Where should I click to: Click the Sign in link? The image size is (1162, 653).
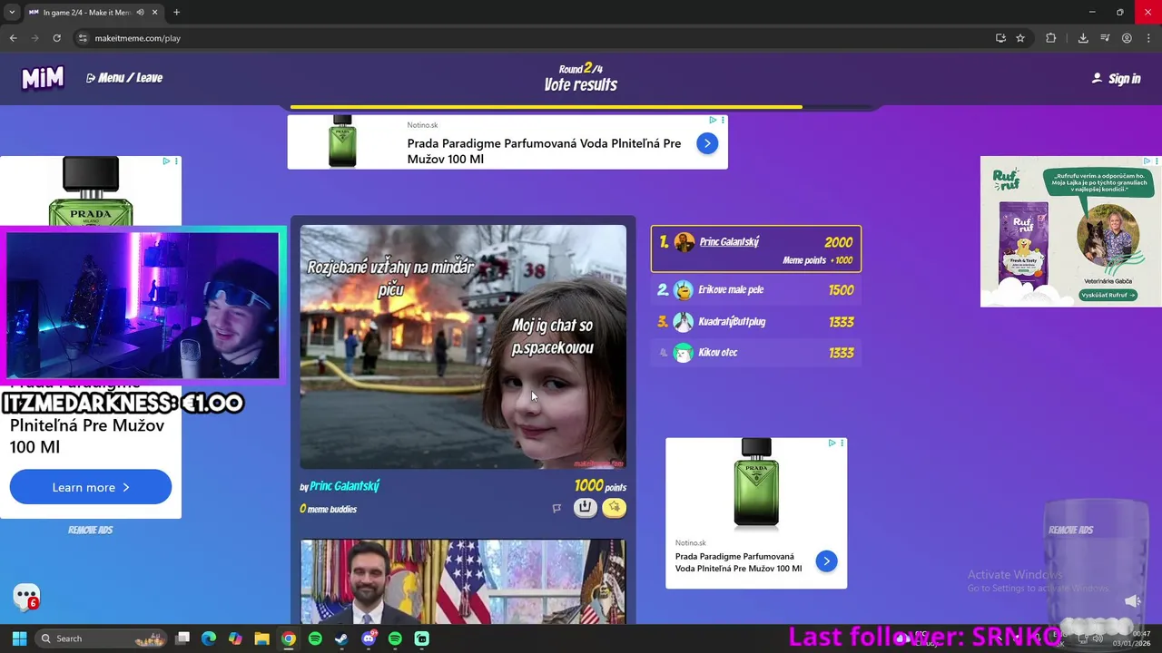click(1116, 79)
